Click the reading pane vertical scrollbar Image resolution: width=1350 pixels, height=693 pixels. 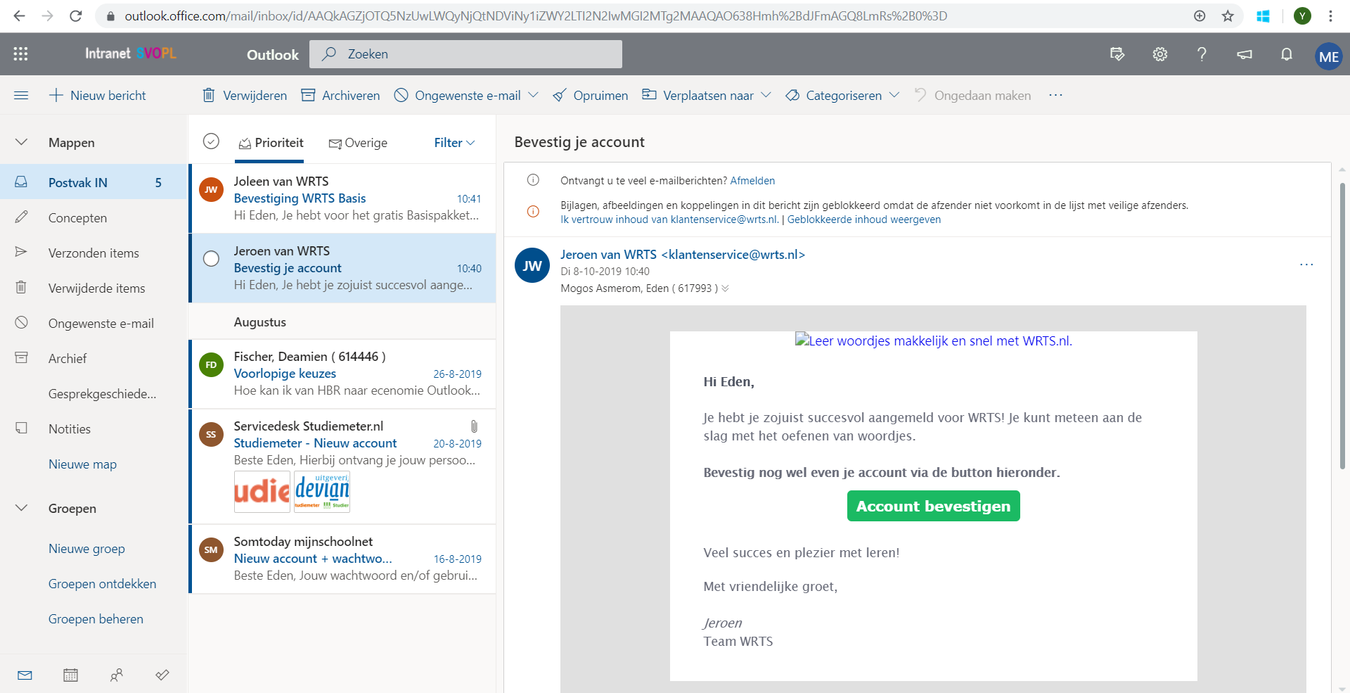(1342, 326)
